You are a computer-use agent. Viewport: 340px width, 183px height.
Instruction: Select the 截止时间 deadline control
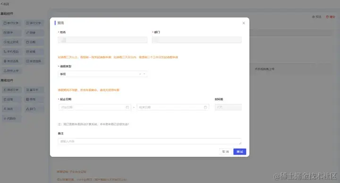click(x=11, y=42)
